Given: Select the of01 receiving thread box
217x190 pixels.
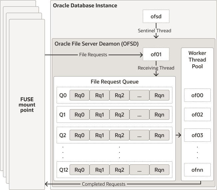Looking at the screenshot, I should coord(156,54).
